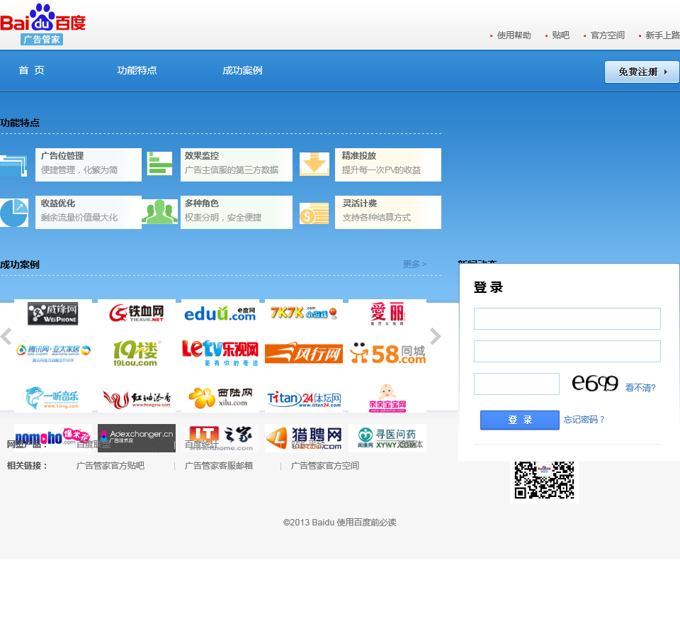Open the eduu.com logo

click(220, 313)
